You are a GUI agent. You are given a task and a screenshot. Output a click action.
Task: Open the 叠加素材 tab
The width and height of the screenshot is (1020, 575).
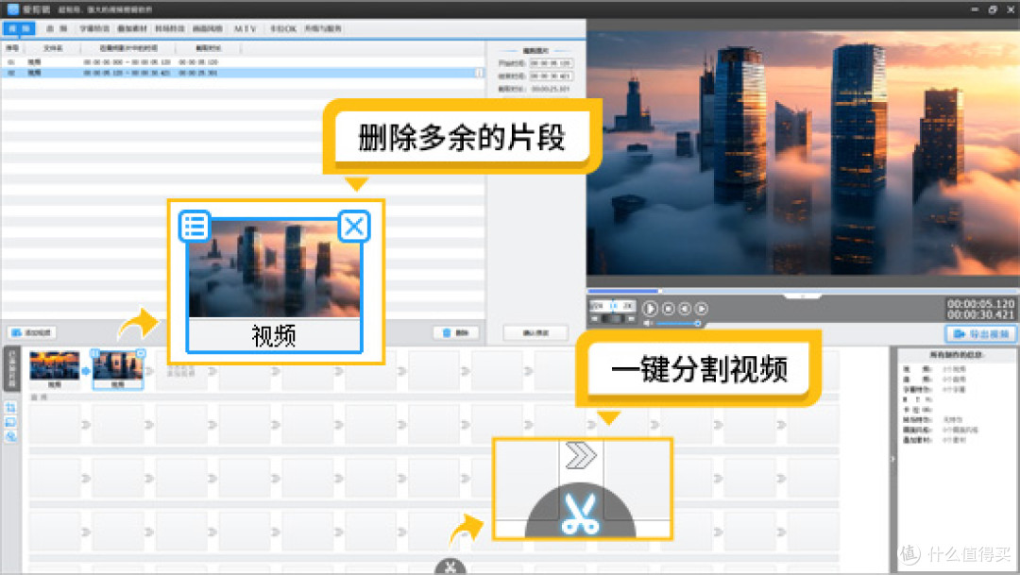pyautogui.click(x=132, y=28)
